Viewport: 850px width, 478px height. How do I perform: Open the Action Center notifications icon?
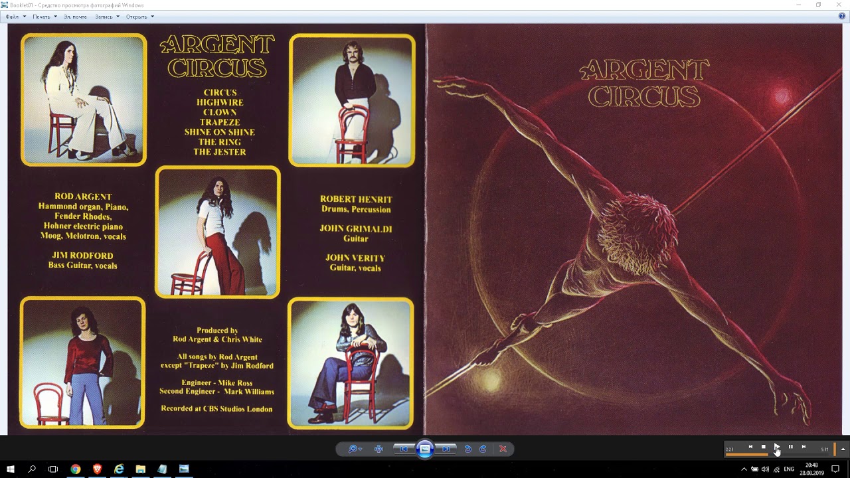(x=835, y=469)
